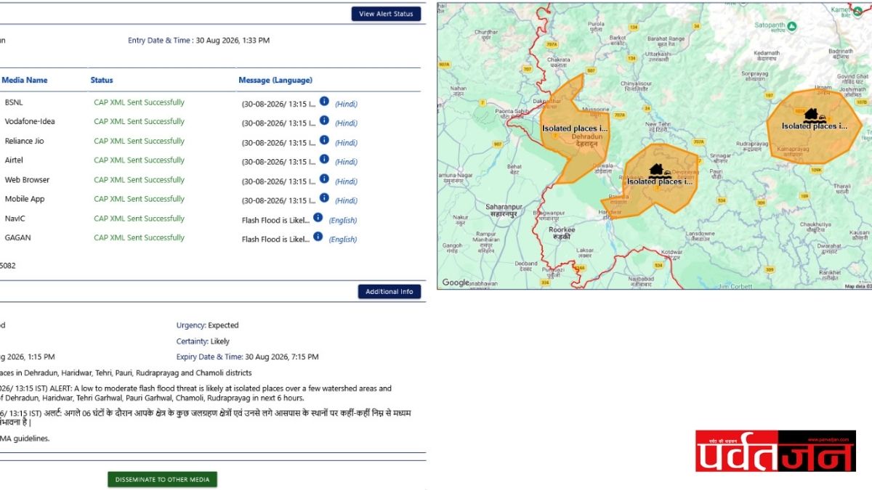872x490 pixels.
Task: Select the Mobile App media name
Action: coord(25,199)
